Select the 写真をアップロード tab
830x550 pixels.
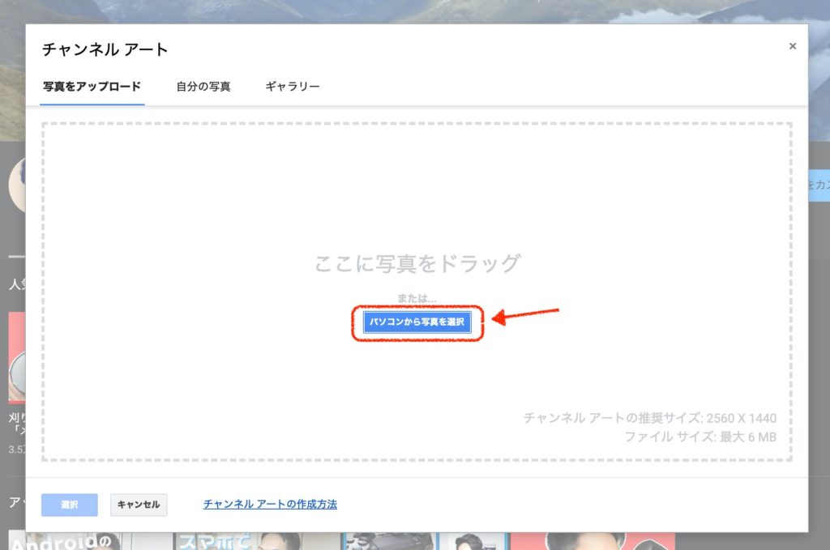[x=92, y=85]
